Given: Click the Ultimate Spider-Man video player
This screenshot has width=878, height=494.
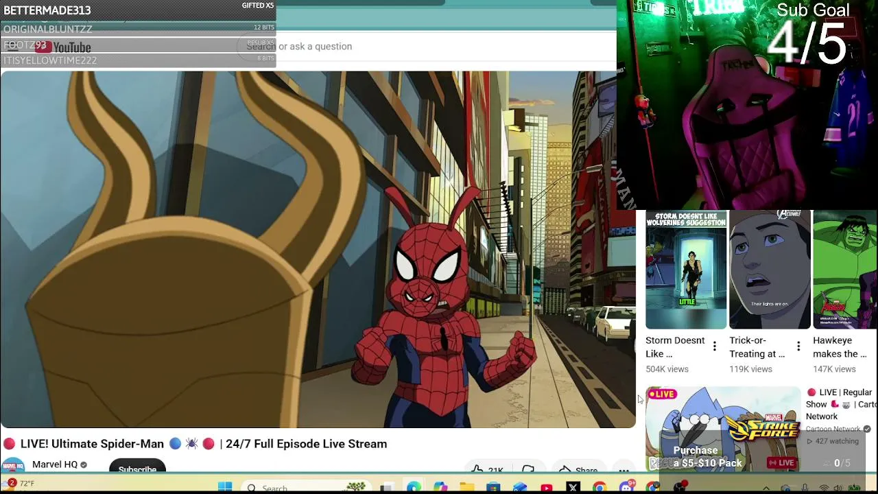Looking at the screenshot, I should [318, 250].
